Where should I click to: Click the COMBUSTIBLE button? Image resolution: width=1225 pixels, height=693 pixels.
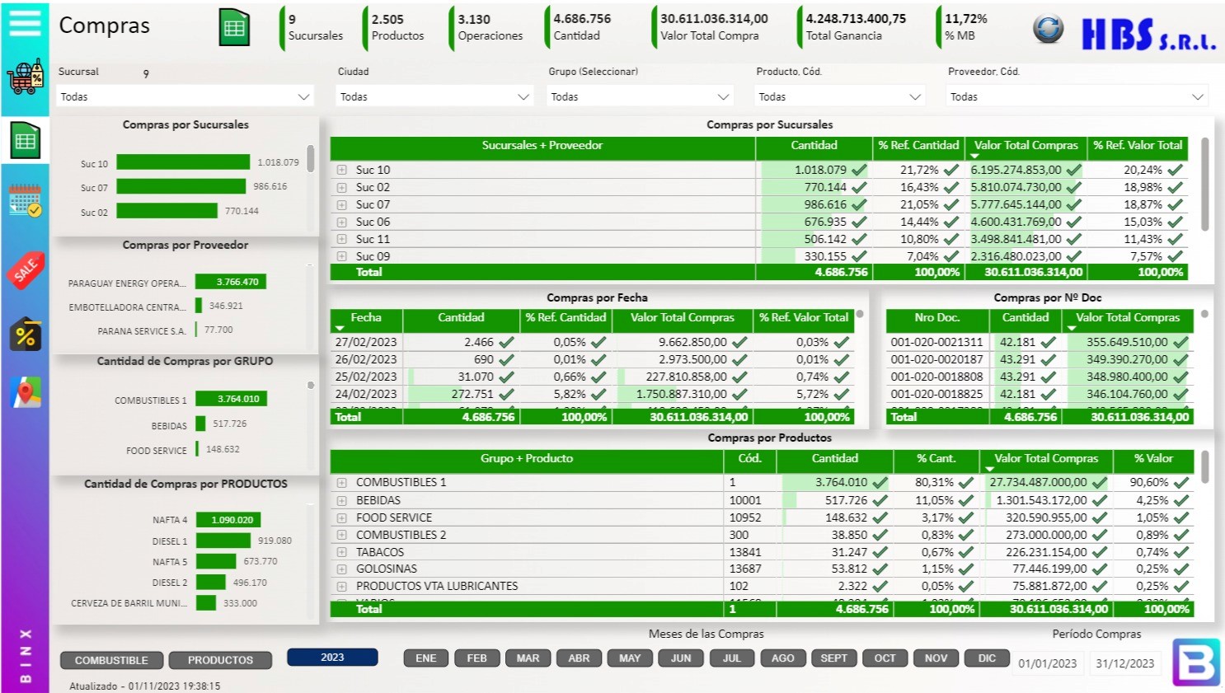(x=111, y=660)
